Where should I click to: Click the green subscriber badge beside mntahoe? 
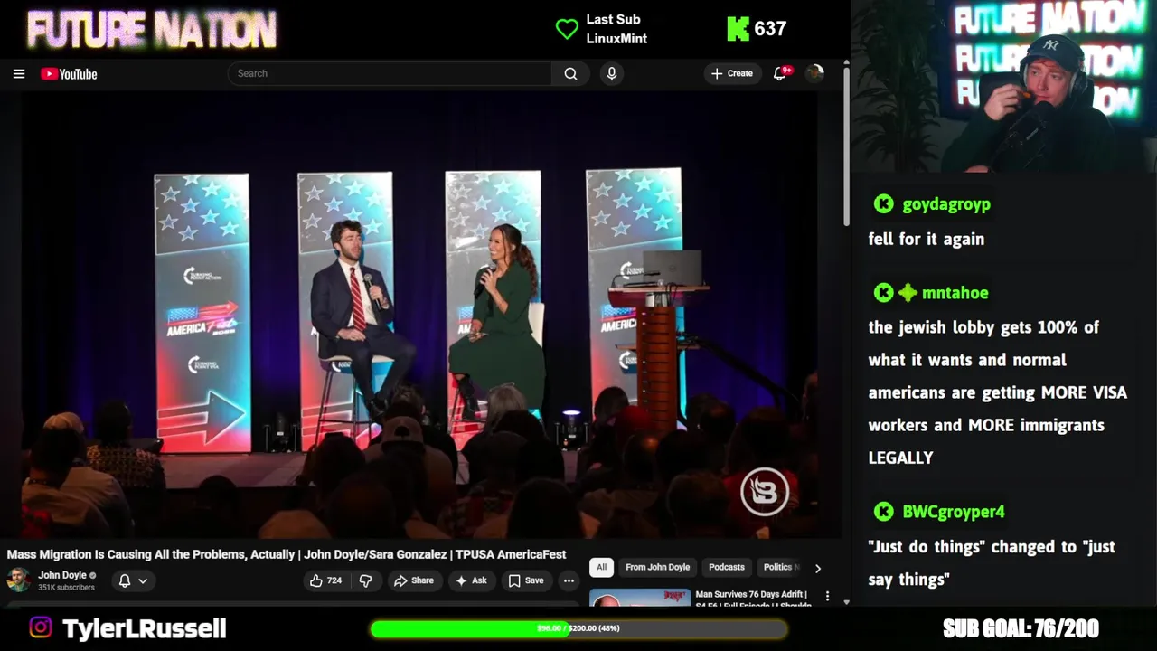pyautogui.click(x=908, y=293)
